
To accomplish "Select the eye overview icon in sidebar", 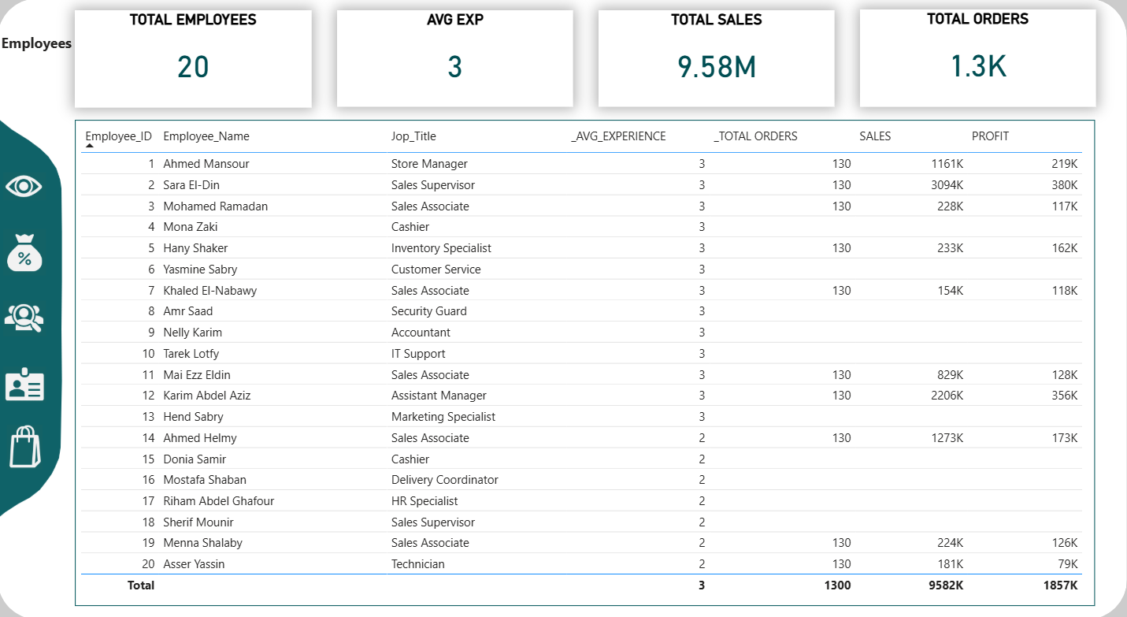I will 25,186.
